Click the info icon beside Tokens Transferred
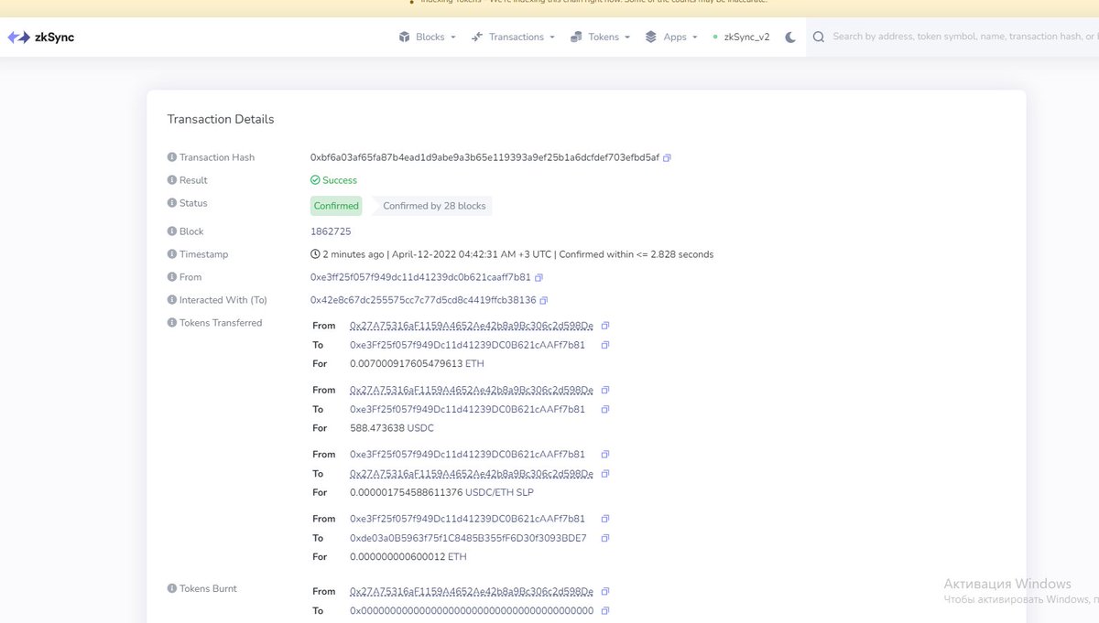 [x=171, y=323]
